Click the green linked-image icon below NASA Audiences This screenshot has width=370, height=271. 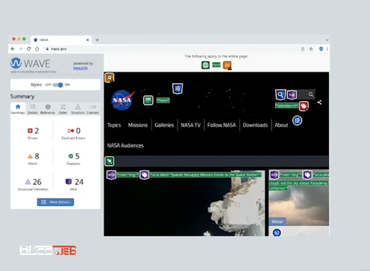coord(109,161)
